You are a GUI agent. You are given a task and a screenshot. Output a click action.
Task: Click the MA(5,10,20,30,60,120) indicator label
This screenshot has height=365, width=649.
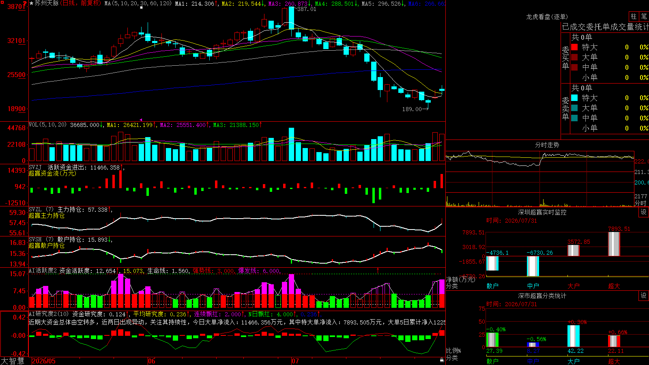click(138, 3)
